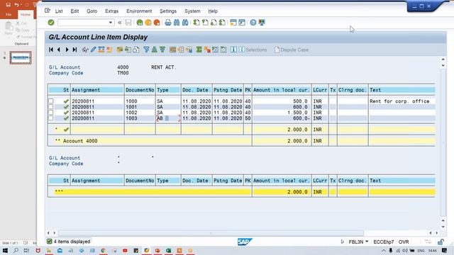The height and width of the screenshot is (255, 454).
Task: Click the OVR indicator in status bar
Action: [404, 242]
